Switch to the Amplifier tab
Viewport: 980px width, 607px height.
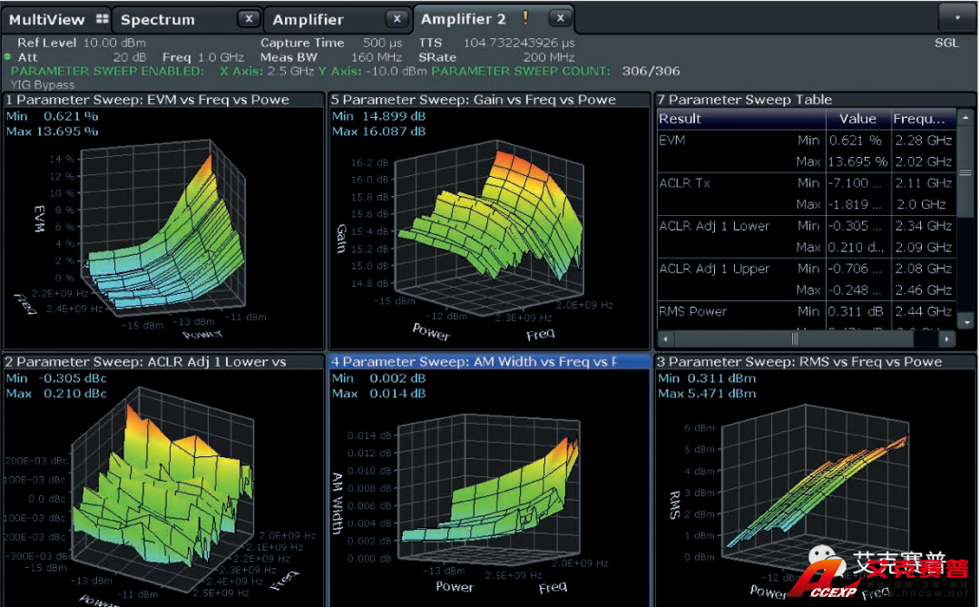point(309,19)
